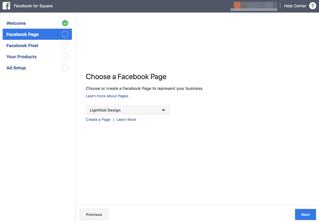
Task: Click the dropdown caret arrow
Action: [x=163, y=110]
